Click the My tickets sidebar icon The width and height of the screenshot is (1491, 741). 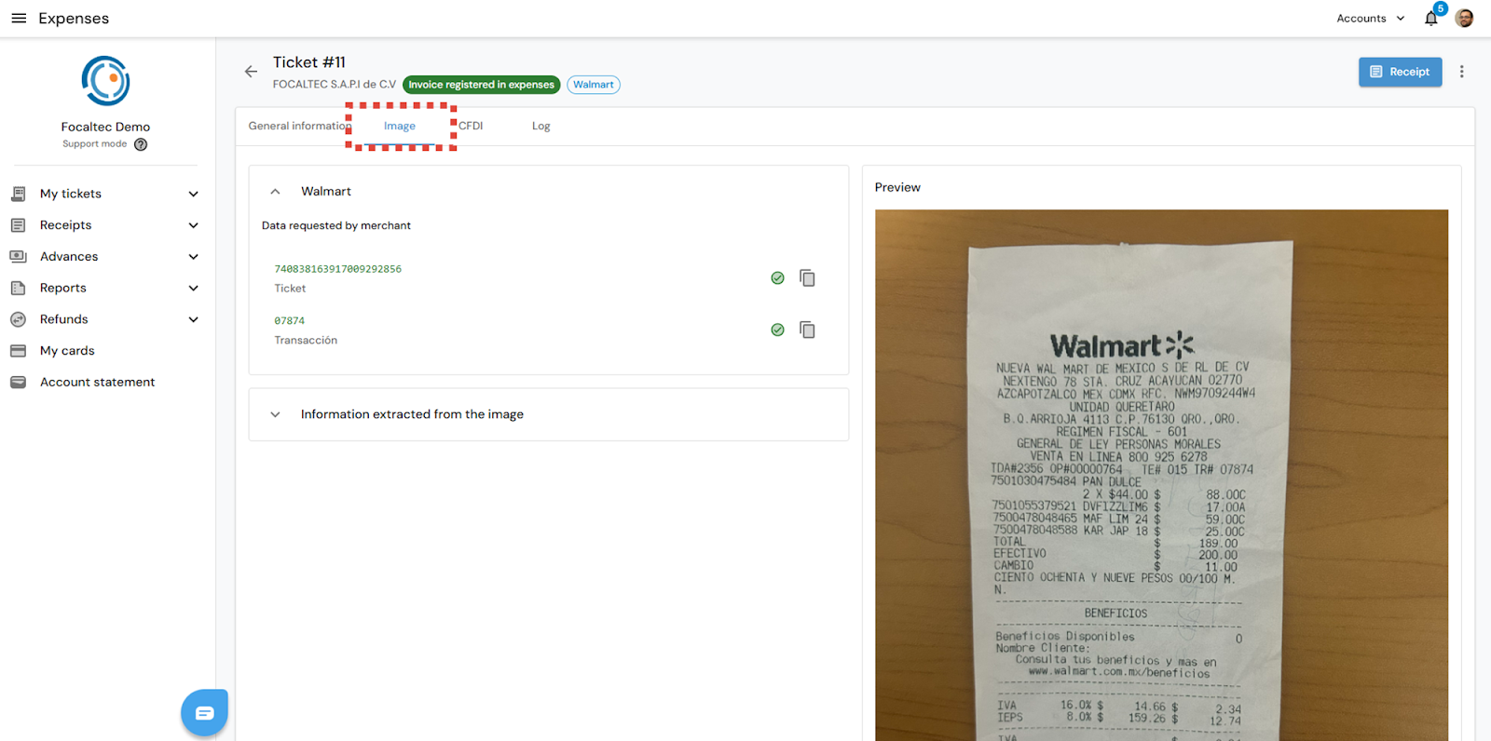18,194
